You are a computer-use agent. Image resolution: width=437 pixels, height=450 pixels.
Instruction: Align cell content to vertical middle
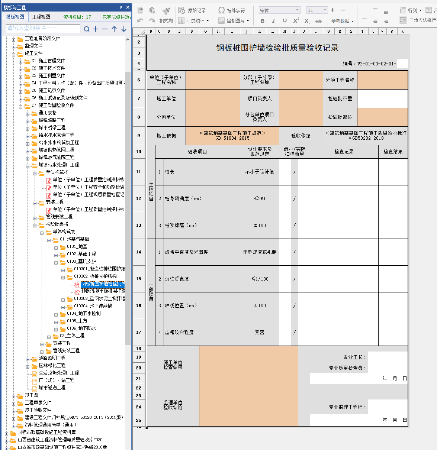[x=375, y=10]
